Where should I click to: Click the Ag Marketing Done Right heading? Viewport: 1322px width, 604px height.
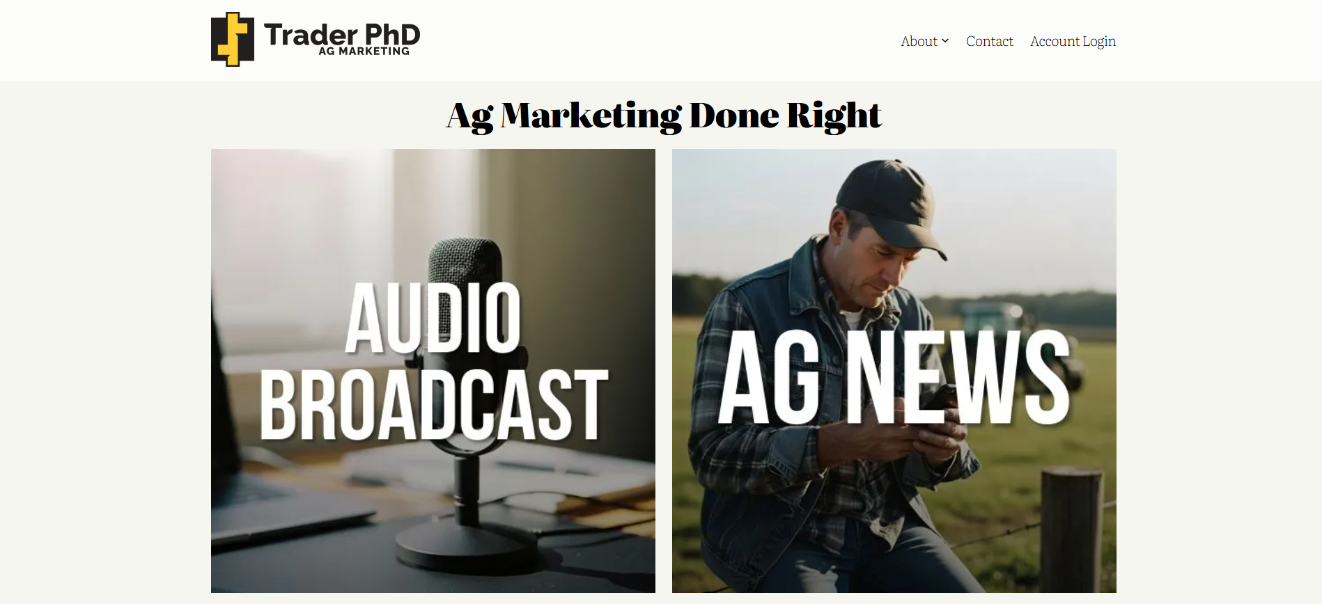coord(664,116)
